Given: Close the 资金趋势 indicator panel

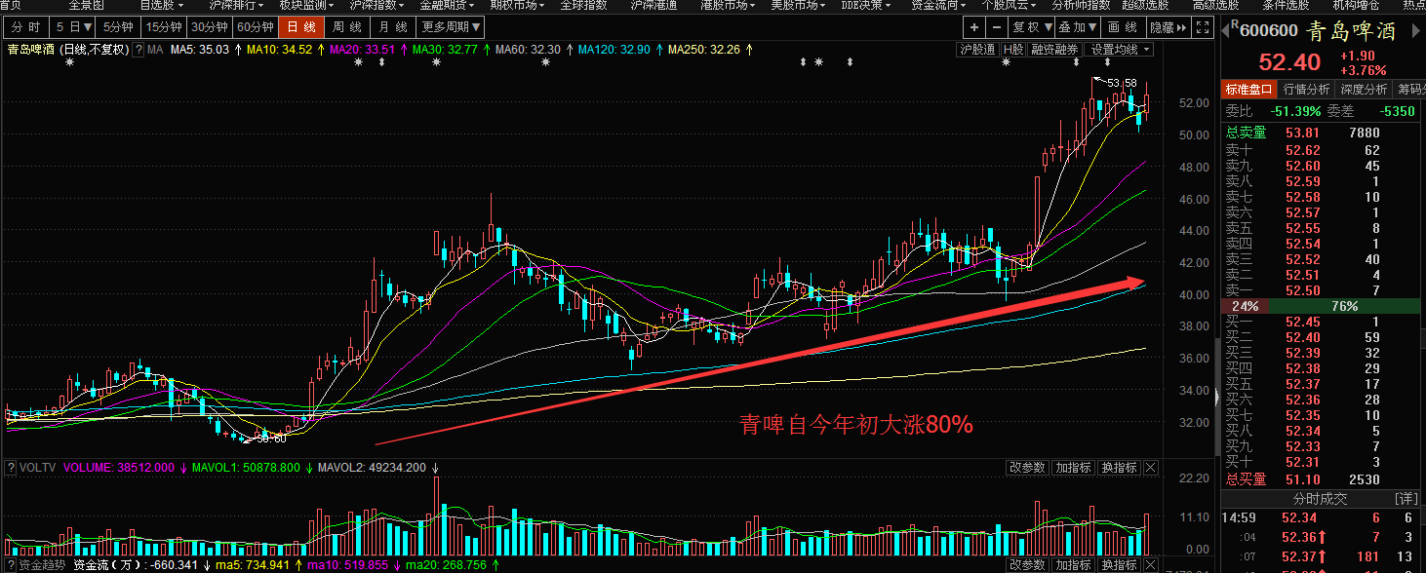Looking at the screenshot, I should click(1150, 565).
